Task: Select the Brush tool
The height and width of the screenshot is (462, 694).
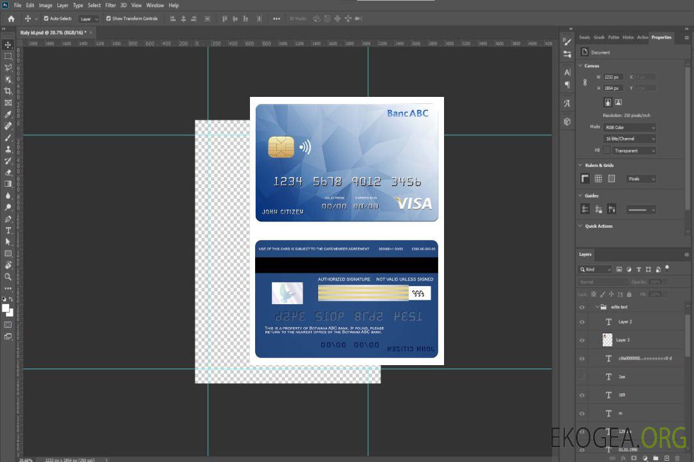Action: pyautogui.click(x=8, y=137)
